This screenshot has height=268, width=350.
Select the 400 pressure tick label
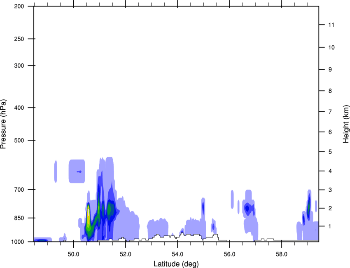(19, 108)
